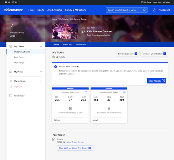
Task: Click the search magnifier icon
Action: click(145, 10)
